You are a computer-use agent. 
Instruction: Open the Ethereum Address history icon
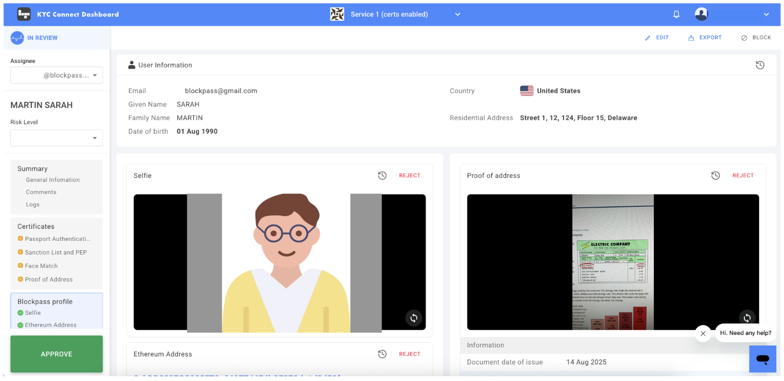[382, 354]
